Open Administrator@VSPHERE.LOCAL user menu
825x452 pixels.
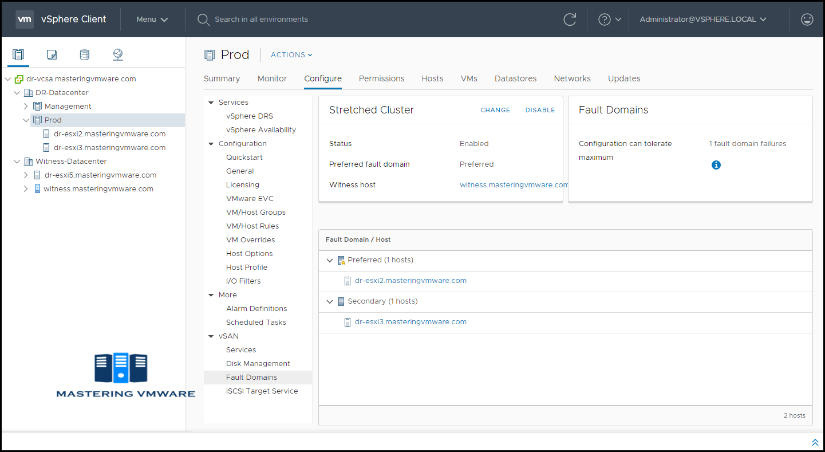click(x=703, y=19)
